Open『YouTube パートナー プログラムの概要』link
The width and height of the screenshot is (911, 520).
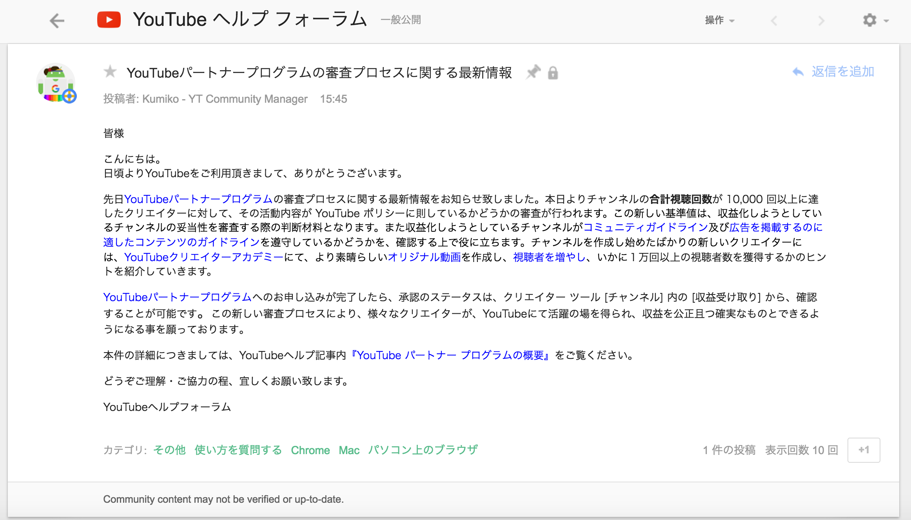tap(450, 355)
